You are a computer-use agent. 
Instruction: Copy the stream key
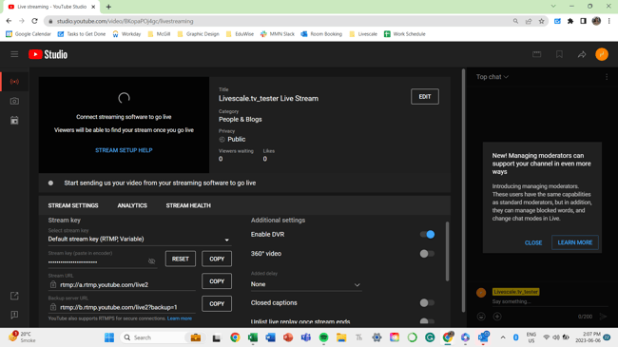coord(217,260)
